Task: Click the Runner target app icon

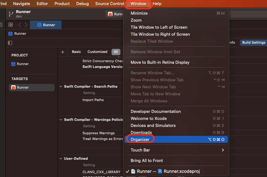Action: pos(13,87)
